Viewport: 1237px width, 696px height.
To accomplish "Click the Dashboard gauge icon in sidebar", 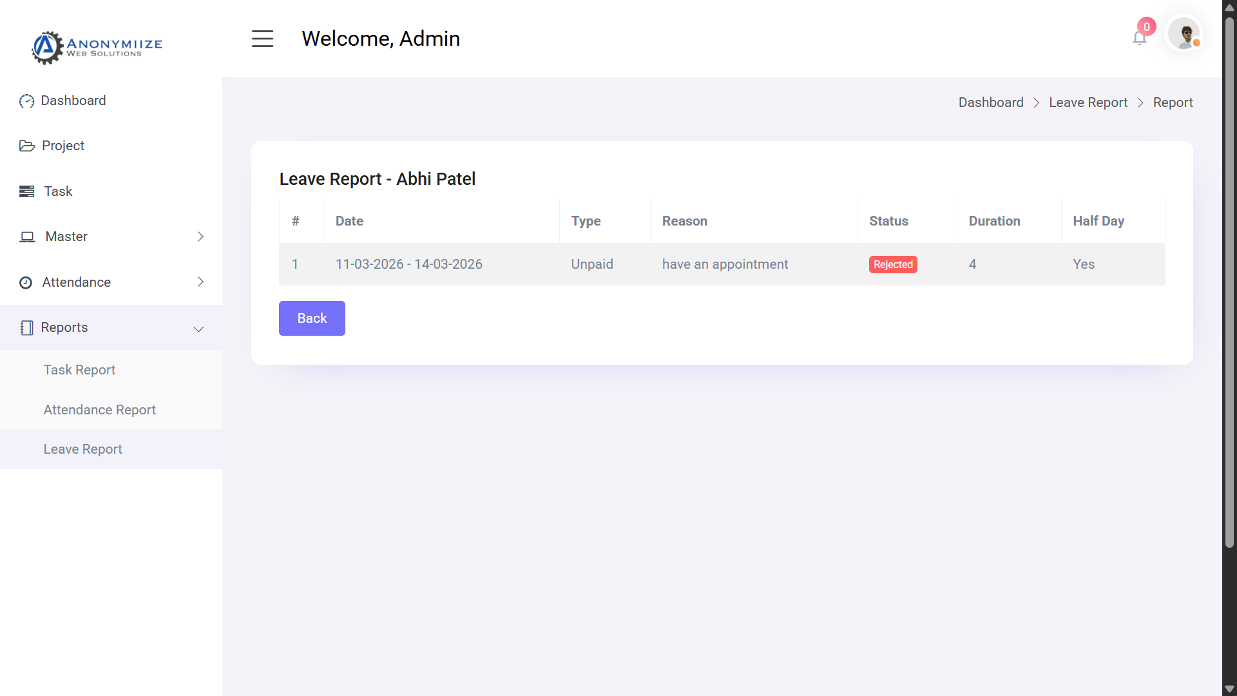I will click(26, 101).
